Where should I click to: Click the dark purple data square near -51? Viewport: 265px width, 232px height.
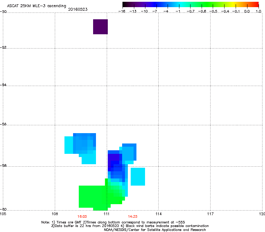(100, 27)
